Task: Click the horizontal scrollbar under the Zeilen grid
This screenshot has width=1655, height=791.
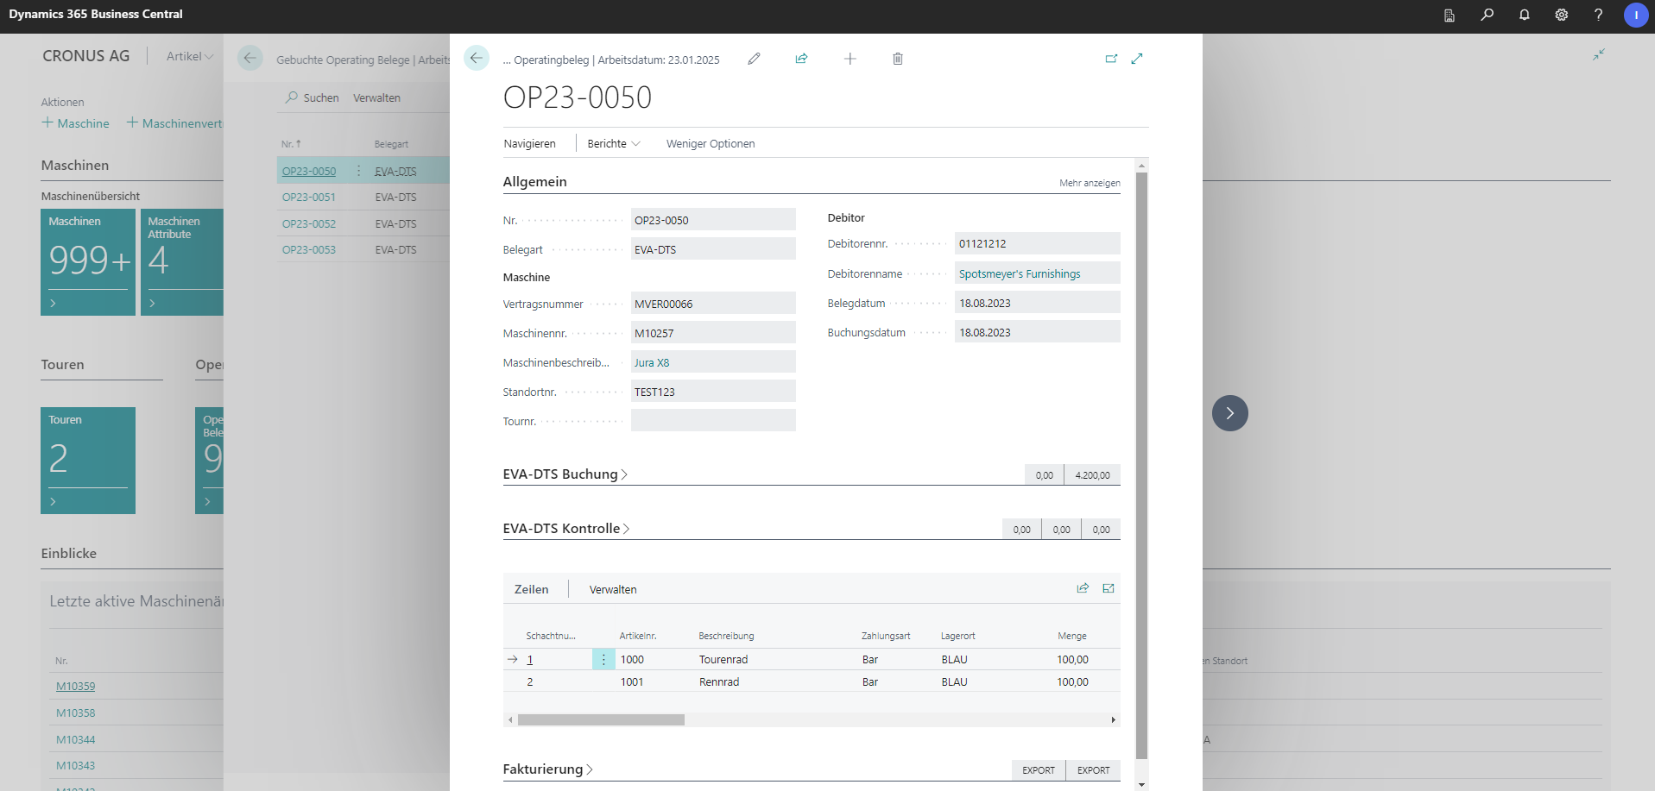Action: coord(601,719)
